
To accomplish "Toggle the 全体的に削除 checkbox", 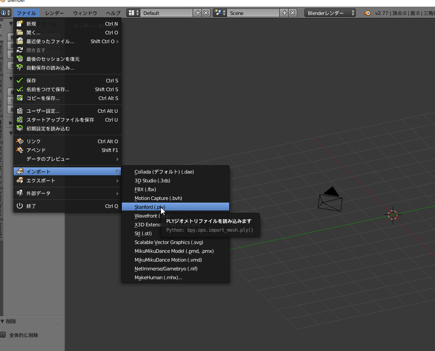I will pos(3,335).
